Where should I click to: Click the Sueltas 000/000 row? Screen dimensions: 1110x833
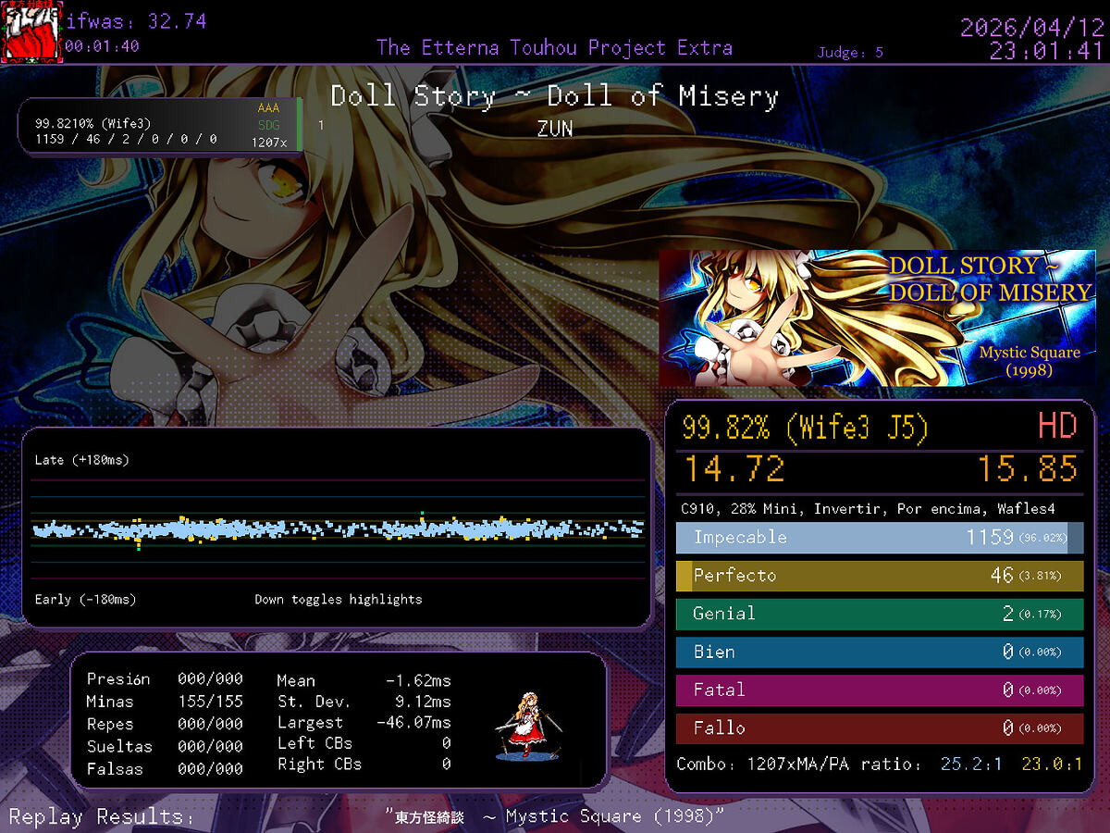(x=165, y=746)
